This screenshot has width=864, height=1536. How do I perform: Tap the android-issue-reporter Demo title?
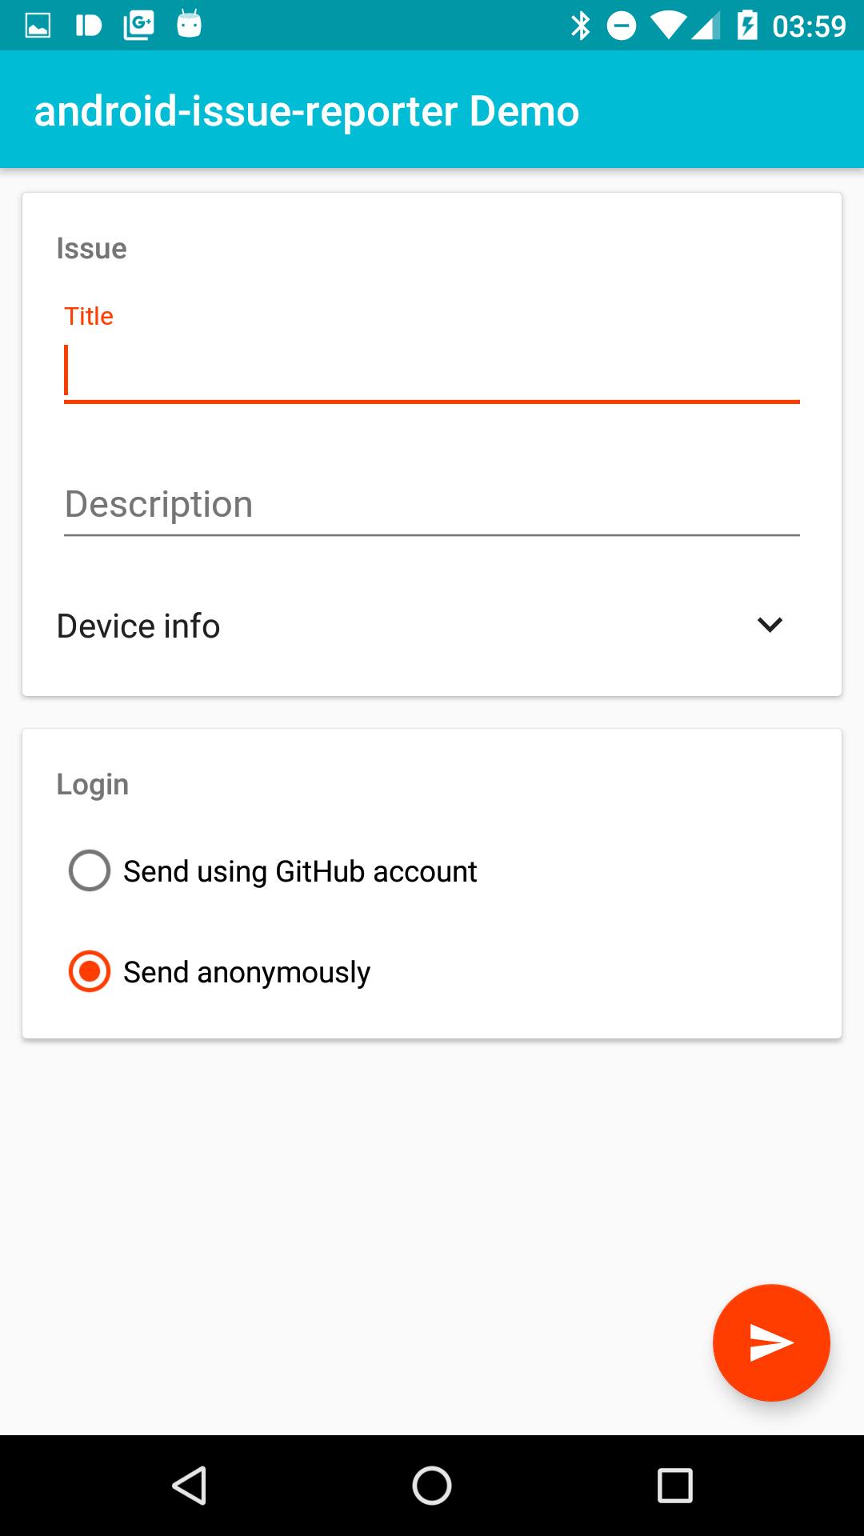pos(306,111)
